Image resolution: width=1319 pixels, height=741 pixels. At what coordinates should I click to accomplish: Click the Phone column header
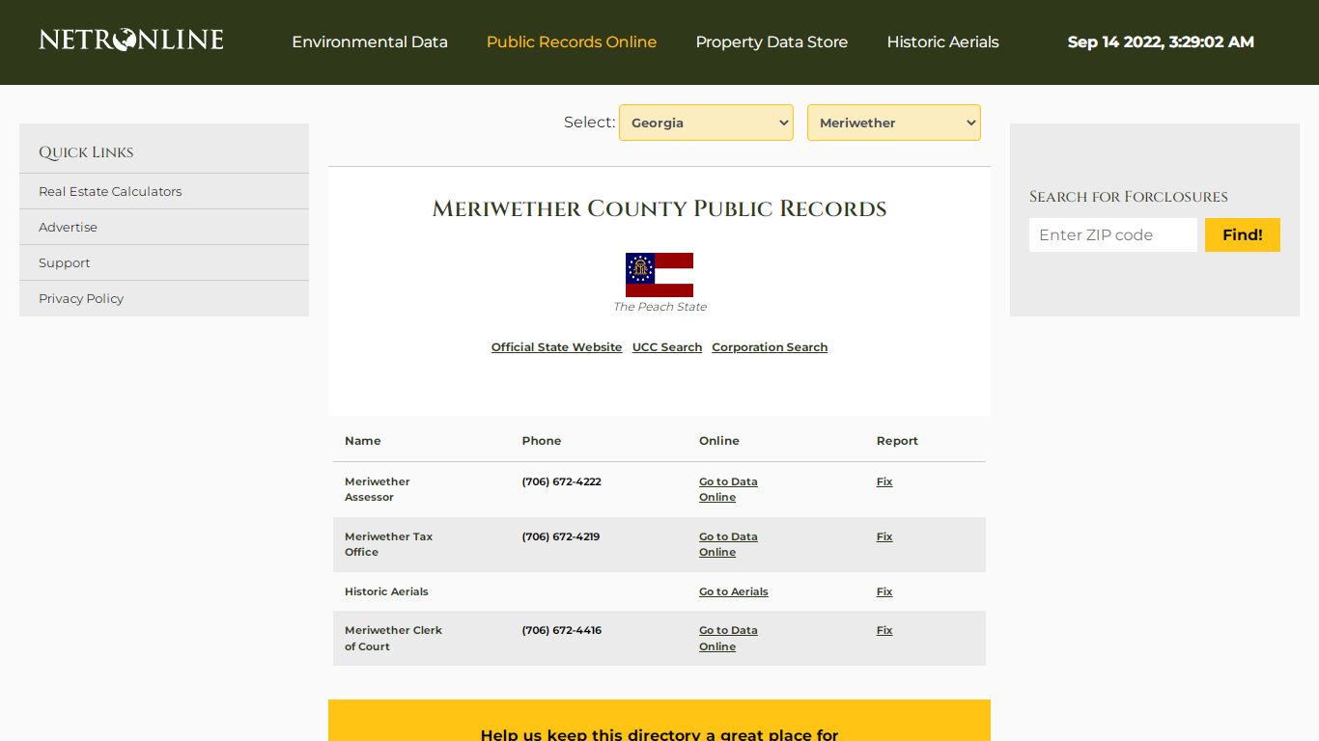pos(542,441)
